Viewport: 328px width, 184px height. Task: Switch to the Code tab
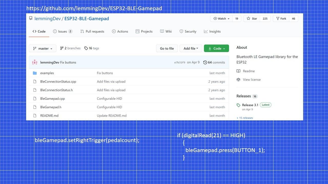pyautogui.click(x=39, y=31)
